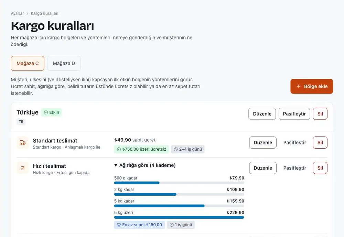Click the ₺750,00 üzeri ücretsiz badge
The height and width of the screenshot is (237, 344).
click(x=141, y=149)
